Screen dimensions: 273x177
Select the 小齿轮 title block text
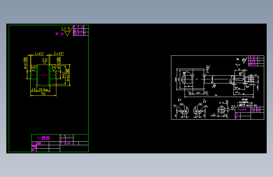point(43,138)
